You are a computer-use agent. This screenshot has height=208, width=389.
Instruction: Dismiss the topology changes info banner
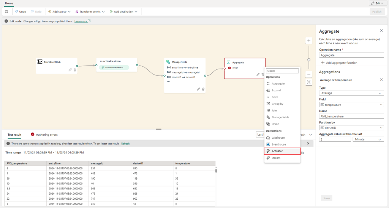point(308,144)
